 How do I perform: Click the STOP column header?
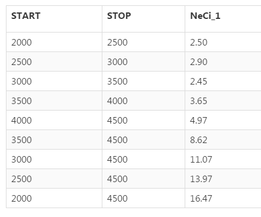(143, 19)
